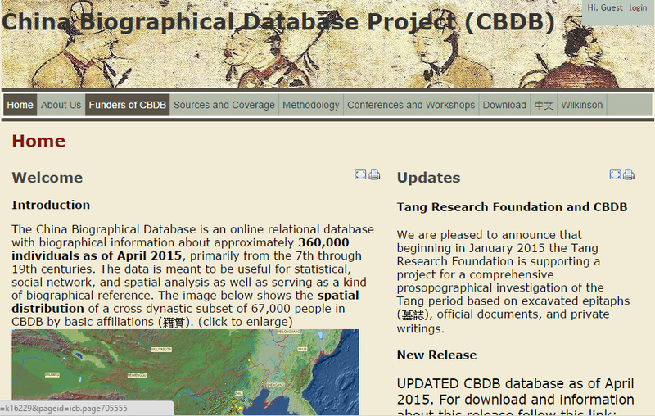This screenshot has height=416, width=655.
Task: Click 'Tang Research Foundation and CBDB' heading
Action: point(513,207)
